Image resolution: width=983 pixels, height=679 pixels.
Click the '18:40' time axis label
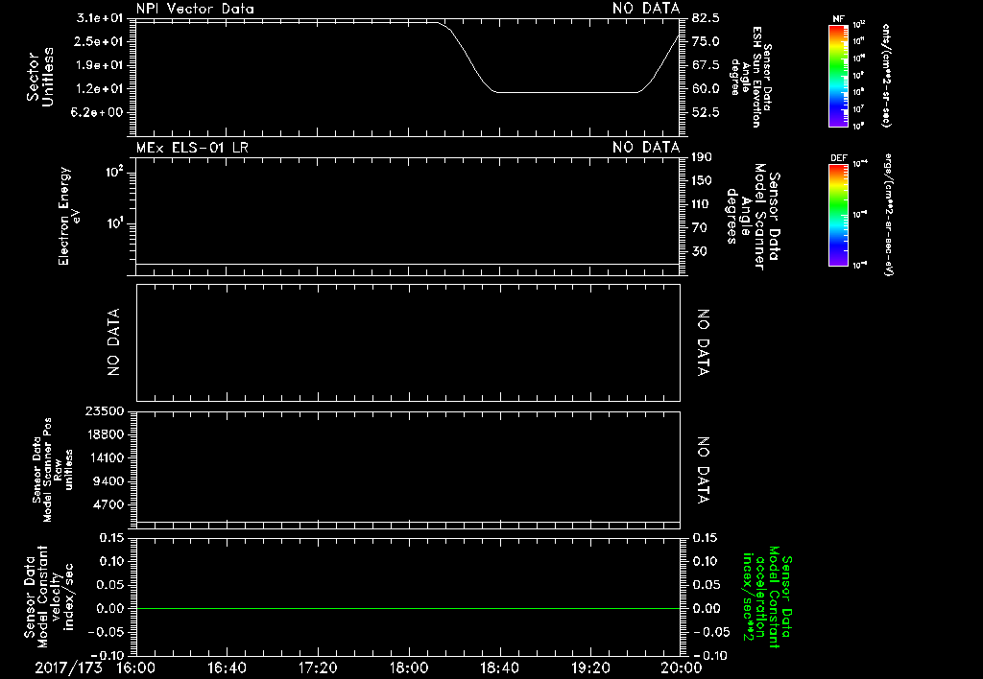(499, 667)
